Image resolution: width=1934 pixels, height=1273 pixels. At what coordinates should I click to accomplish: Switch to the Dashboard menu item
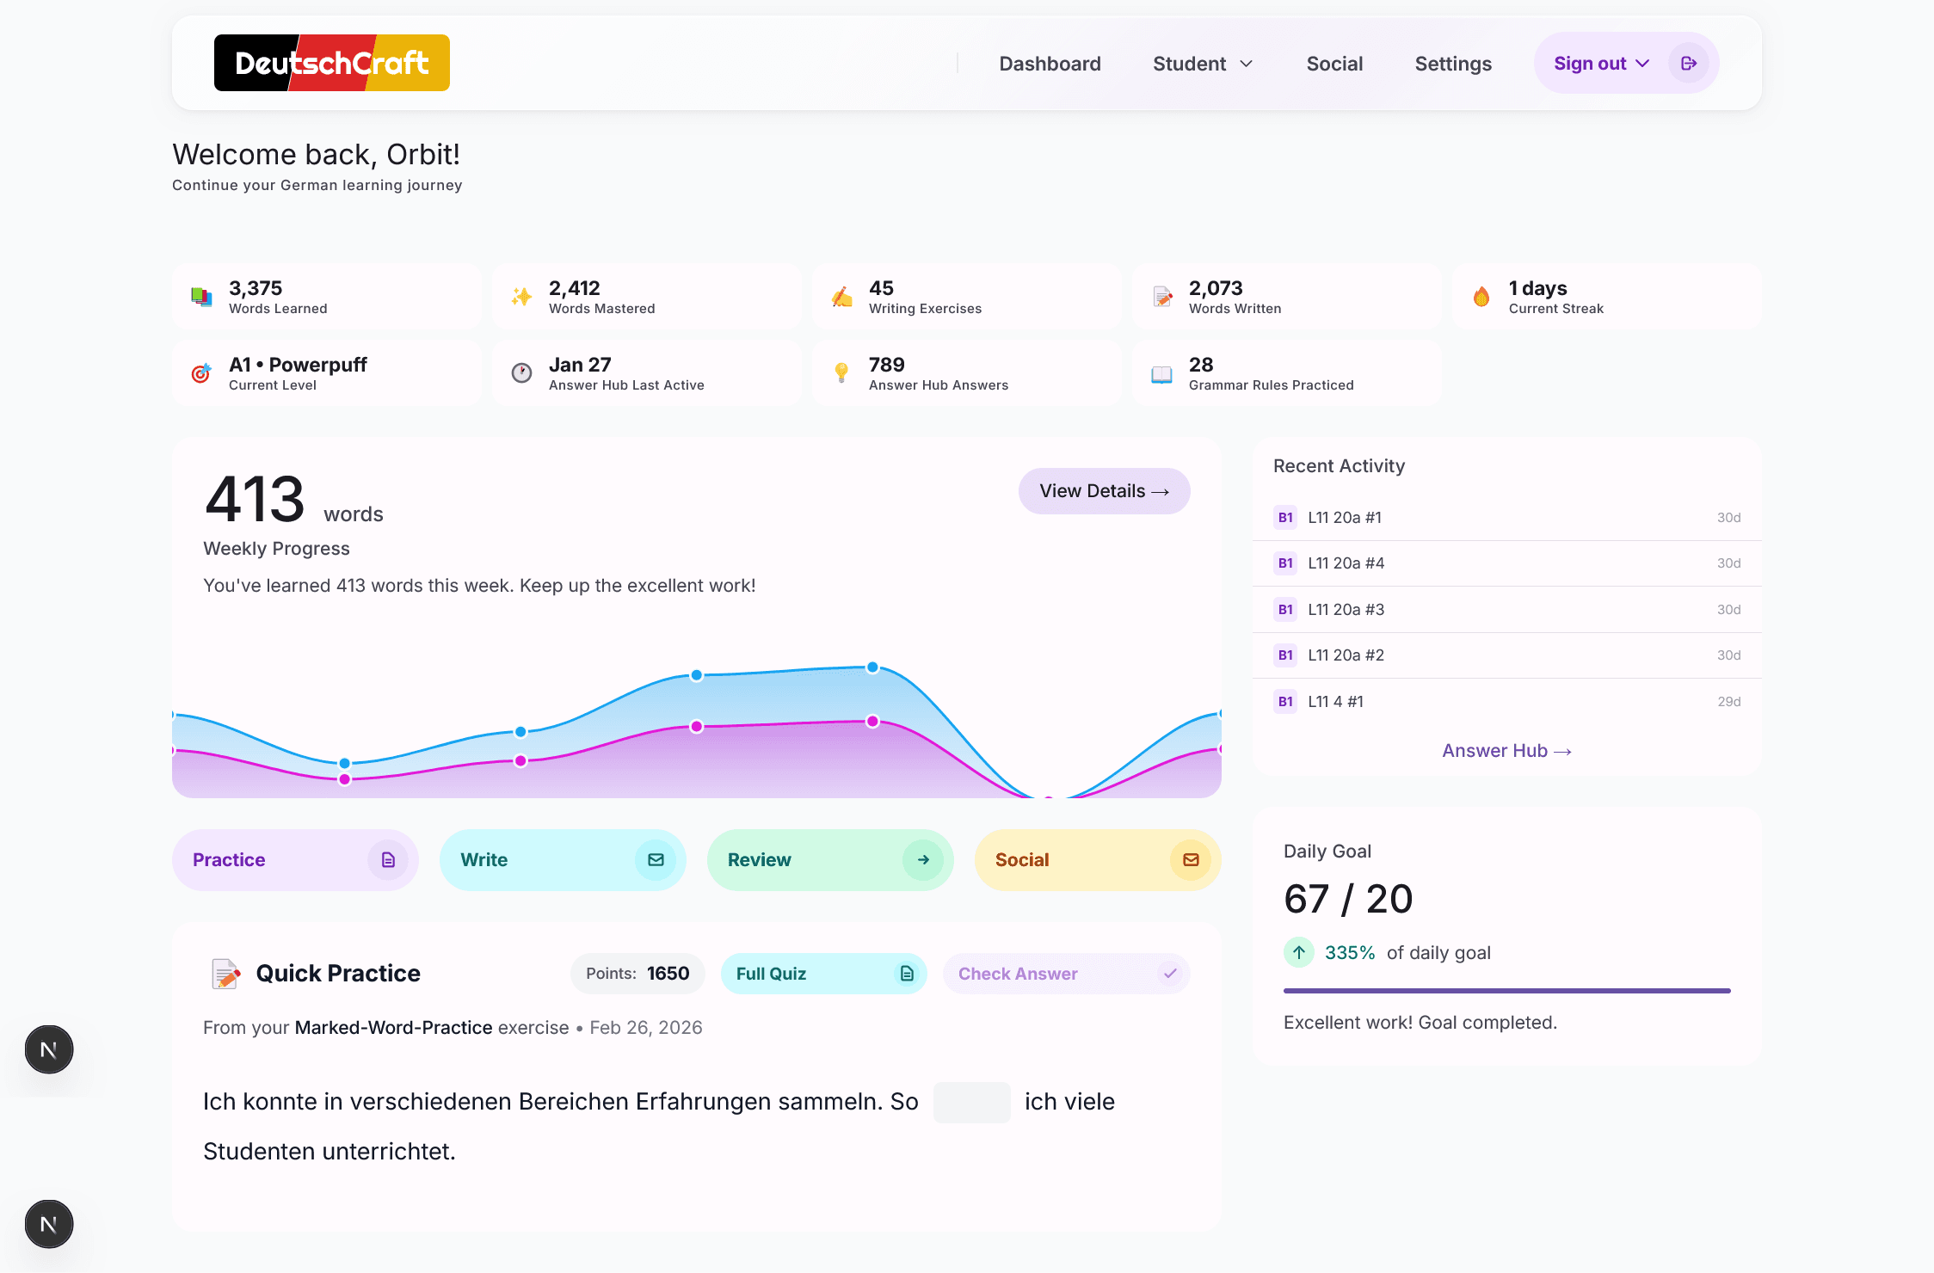(1050, 63)
